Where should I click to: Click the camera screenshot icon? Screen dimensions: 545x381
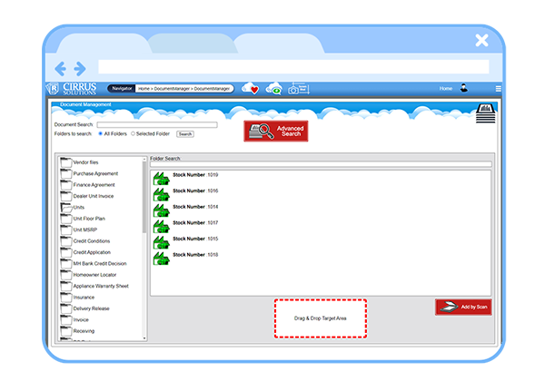(x=293, y=89)
